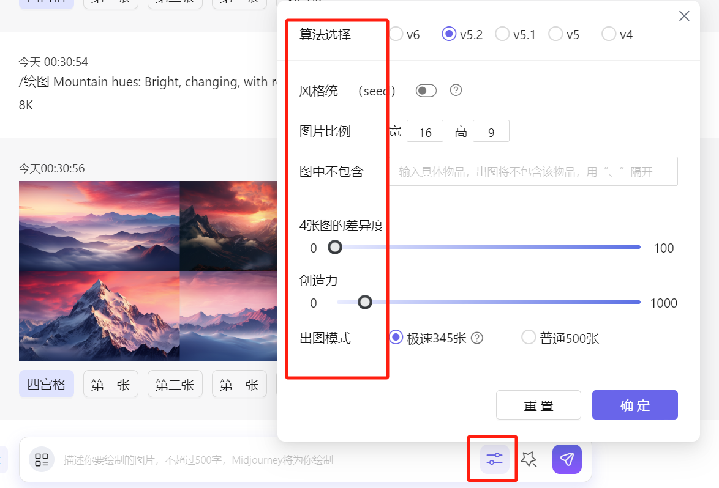Select the v5.1 algorithm radio button

point(502,35)
